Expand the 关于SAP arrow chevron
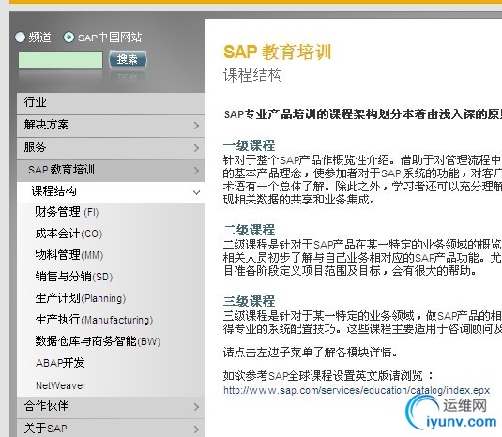This screenshot has height=437, width=502. point(196,429)
